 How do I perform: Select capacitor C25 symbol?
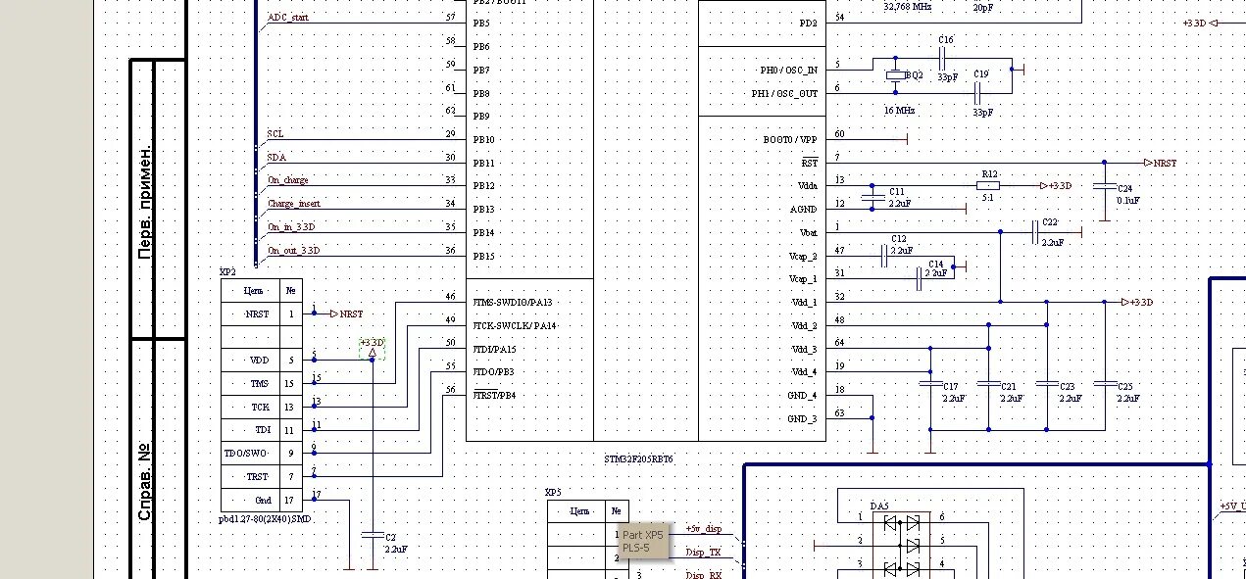[x=1105, y=385]
